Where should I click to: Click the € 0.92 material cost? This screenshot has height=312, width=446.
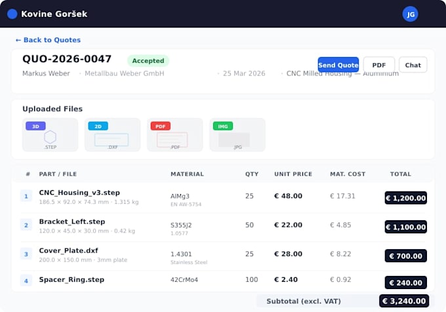tap(340, 280)
